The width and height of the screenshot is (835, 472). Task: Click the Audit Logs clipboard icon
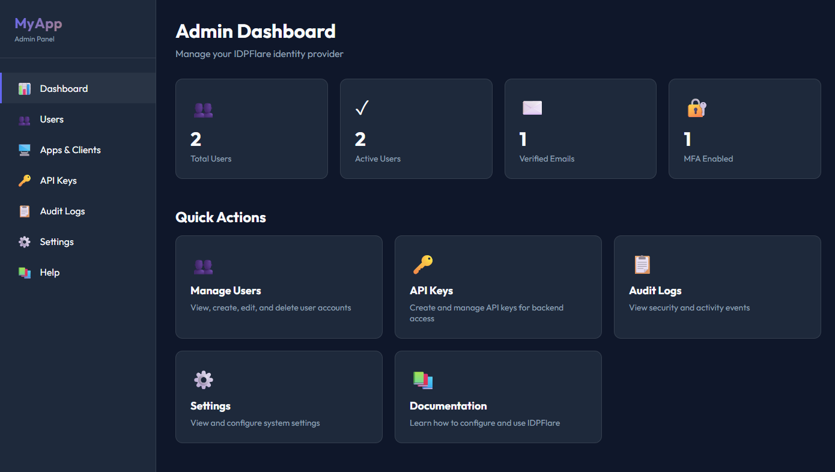24,211
